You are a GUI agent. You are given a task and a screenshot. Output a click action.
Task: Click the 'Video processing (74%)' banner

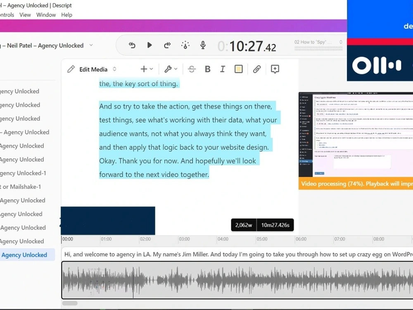click(356, 184)
